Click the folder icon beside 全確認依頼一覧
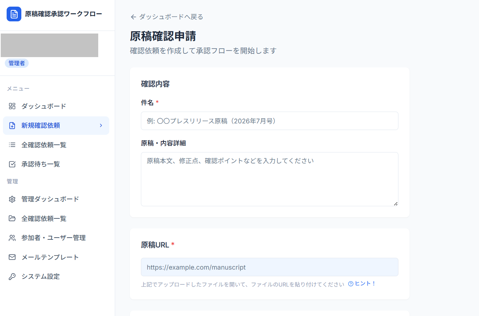This screenshot has width=479, height=316. 12,219
